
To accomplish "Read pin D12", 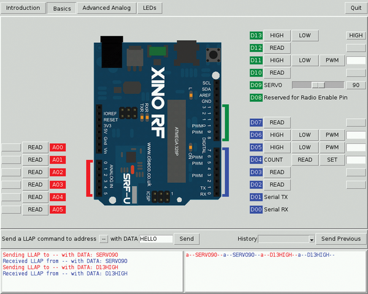I will point(277,48).
